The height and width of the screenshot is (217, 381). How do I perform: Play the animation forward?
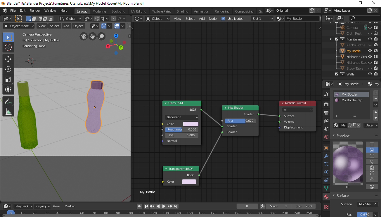click(x=164, y=206)
